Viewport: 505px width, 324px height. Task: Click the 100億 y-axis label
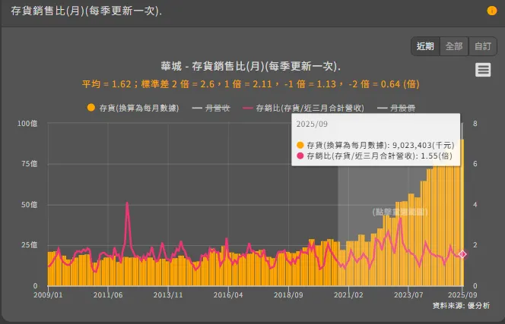[x=27, y=124]
